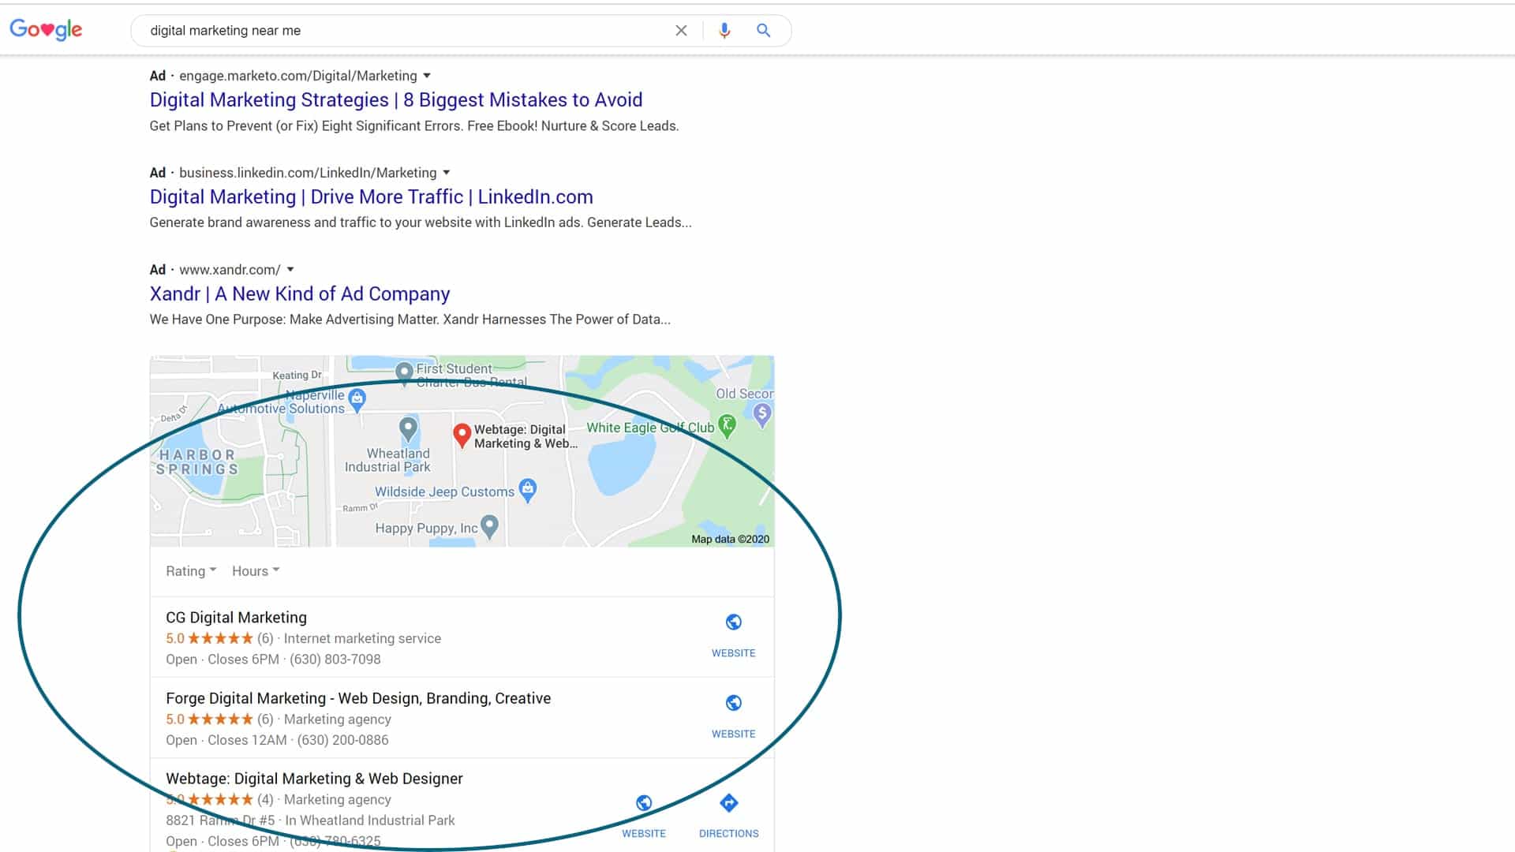Open the LinkedIn ad URL dropdown arrow
Screen dimensions: 1515x852
(x=447, y=173)
